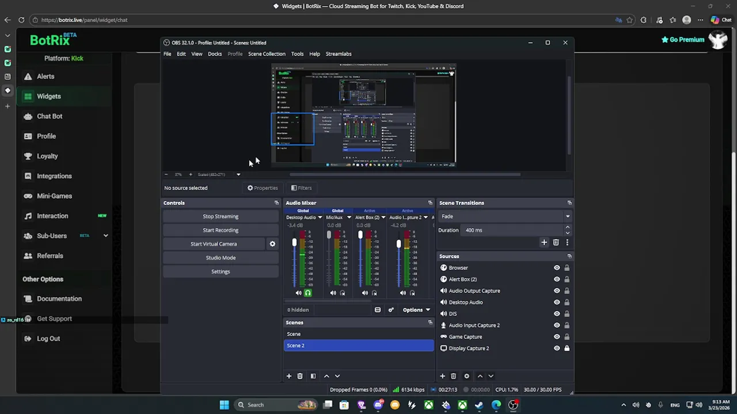
Task: Show hidden system tray icons
Action: tap(624, 405)
